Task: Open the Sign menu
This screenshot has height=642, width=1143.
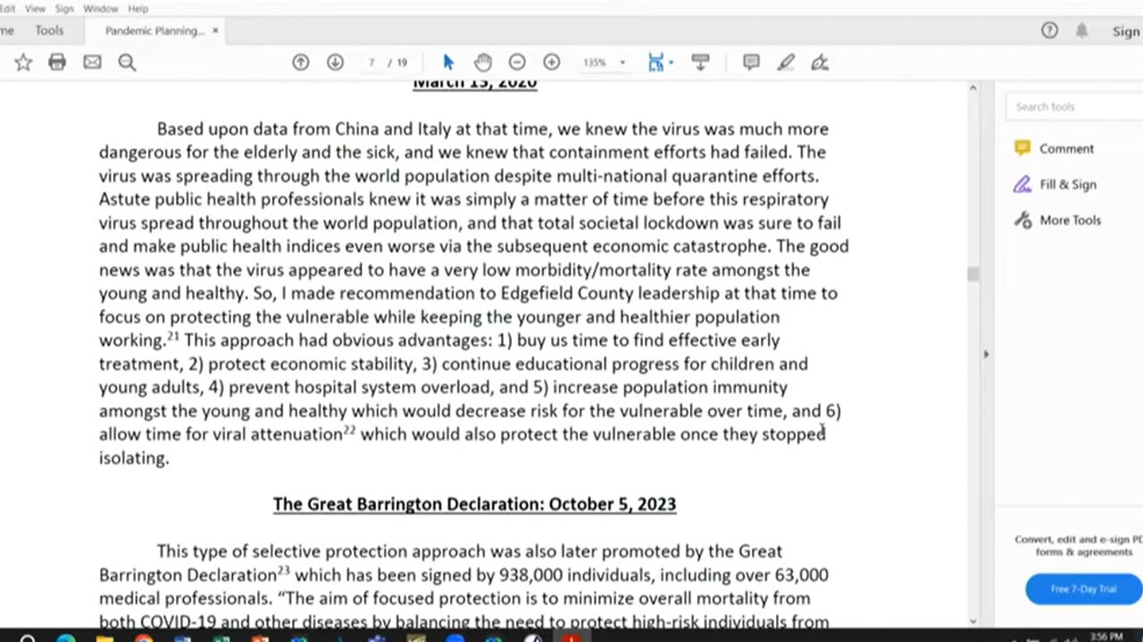Action: [64, 8]
